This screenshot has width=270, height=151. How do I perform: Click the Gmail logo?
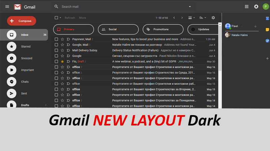[x=24, y=7]
